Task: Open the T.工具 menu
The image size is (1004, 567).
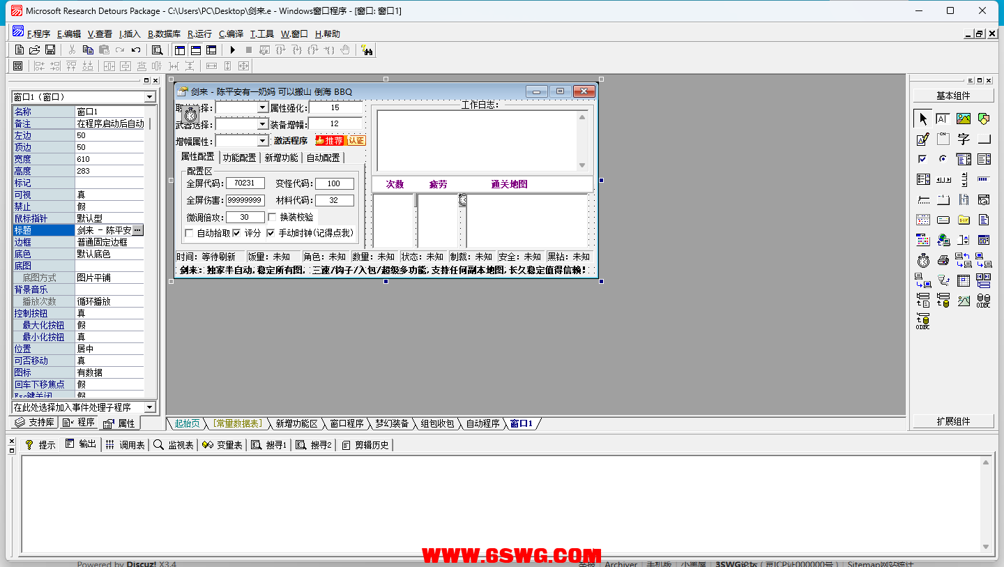Action: [262, 33]
